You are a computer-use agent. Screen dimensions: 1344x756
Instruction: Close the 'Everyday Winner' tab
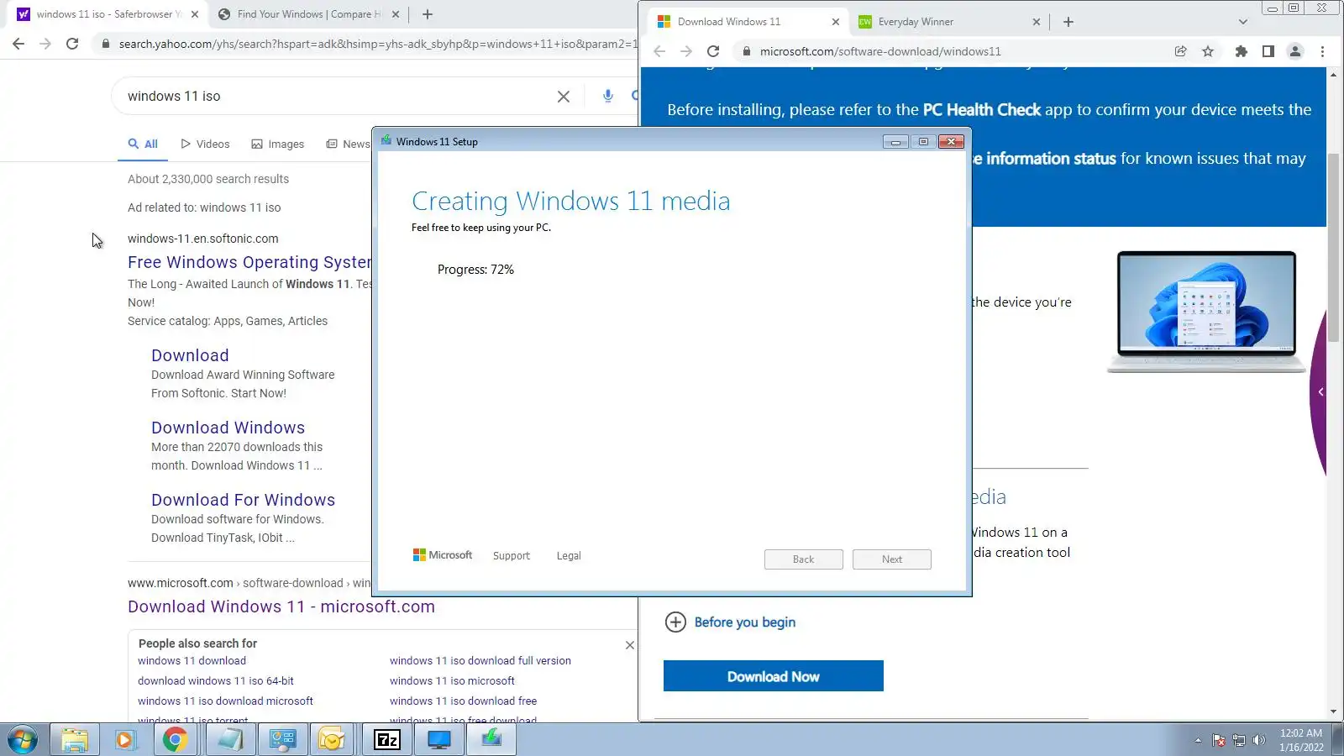[x=1036, y=22]
